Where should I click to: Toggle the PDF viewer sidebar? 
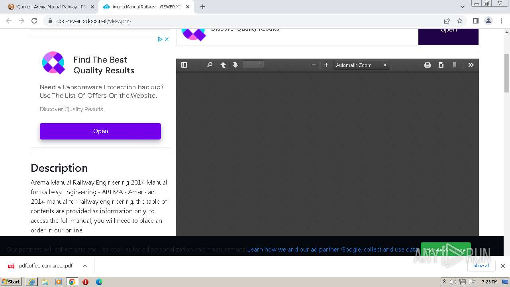pyautogui.click(x=184, y=65)
